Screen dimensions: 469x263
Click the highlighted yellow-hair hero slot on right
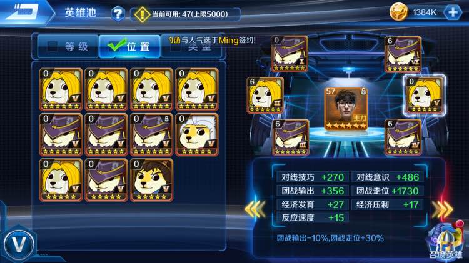[x=425, y=96]
